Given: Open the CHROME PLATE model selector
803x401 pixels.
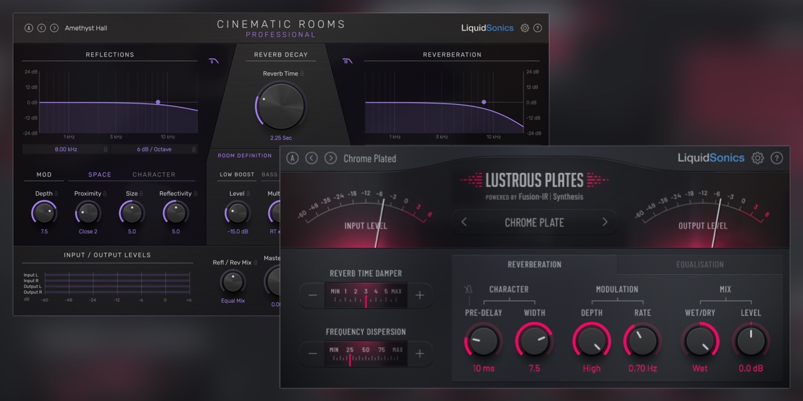Looking at the screenshot, I should [534, 222].
